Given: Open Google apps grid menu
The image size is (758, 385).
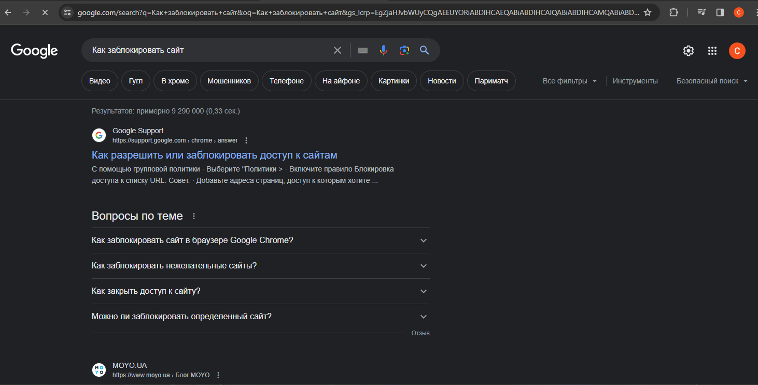Looking at the screenshot, I should 712,51.
